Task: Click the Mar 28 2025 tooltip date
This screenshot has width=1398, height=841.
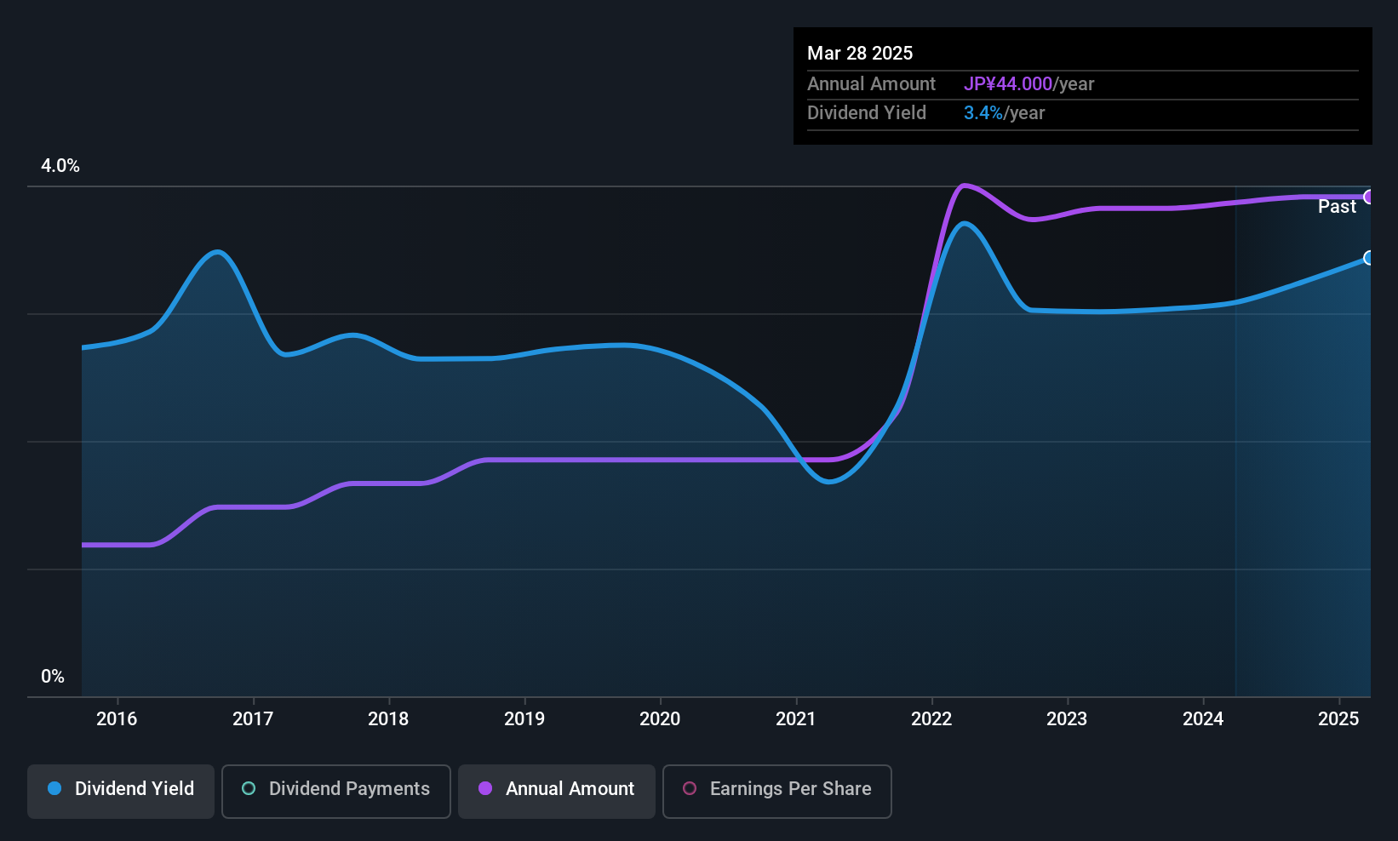Action: [860, 54]
